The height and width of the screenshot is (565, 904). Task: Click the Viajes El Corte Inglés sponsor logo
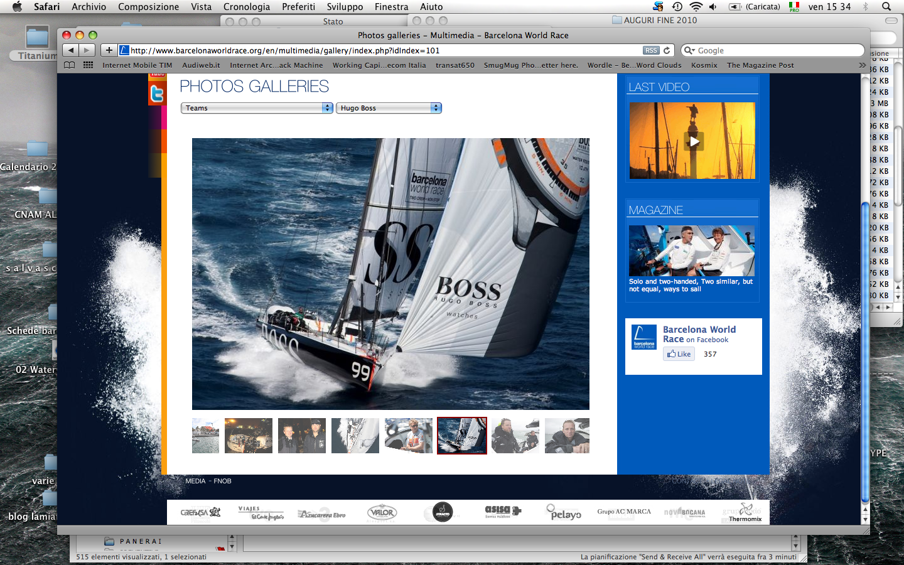point(261,513)
